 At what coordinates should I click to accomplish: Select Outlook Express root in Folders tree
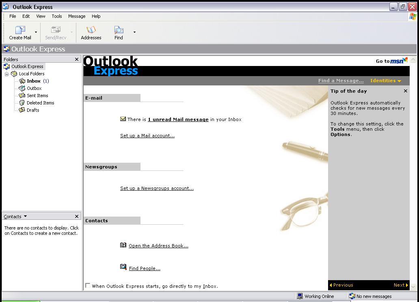(27, 66)
